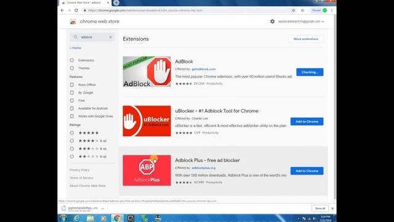Open getadblock.com publisher link

pyautogui.click(x=204, y=69)
